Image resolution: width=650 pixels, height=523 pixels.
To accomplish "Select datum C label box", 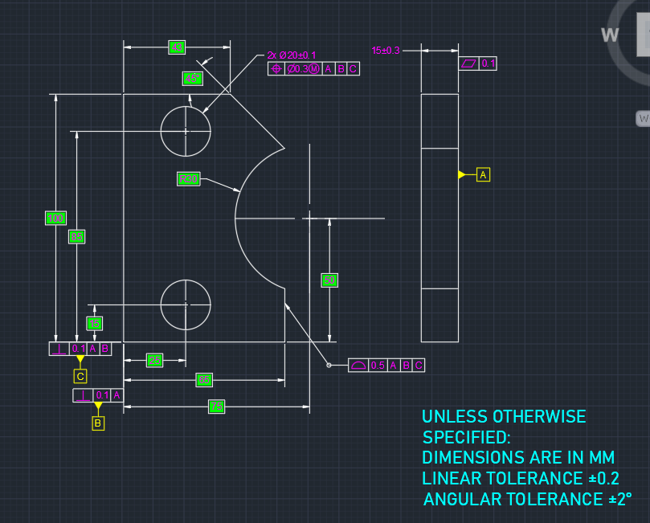I will pyautogui.click(x=80, y=376).
